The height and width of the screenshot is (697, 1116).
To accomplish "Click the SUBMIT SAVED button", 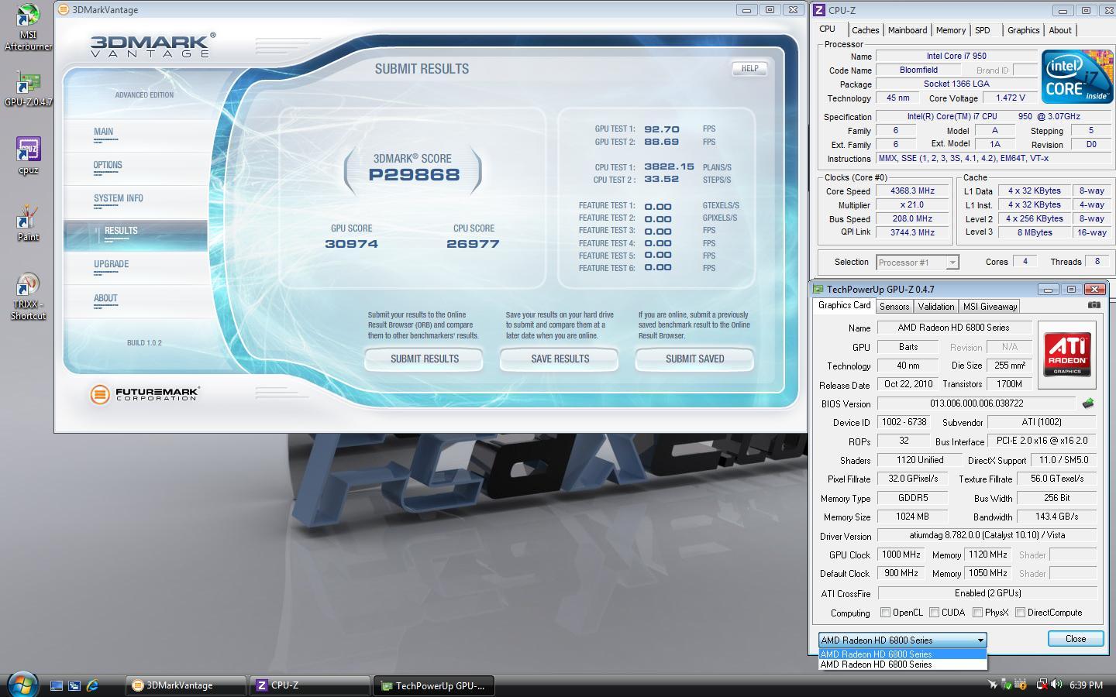I will coord(694,359).
